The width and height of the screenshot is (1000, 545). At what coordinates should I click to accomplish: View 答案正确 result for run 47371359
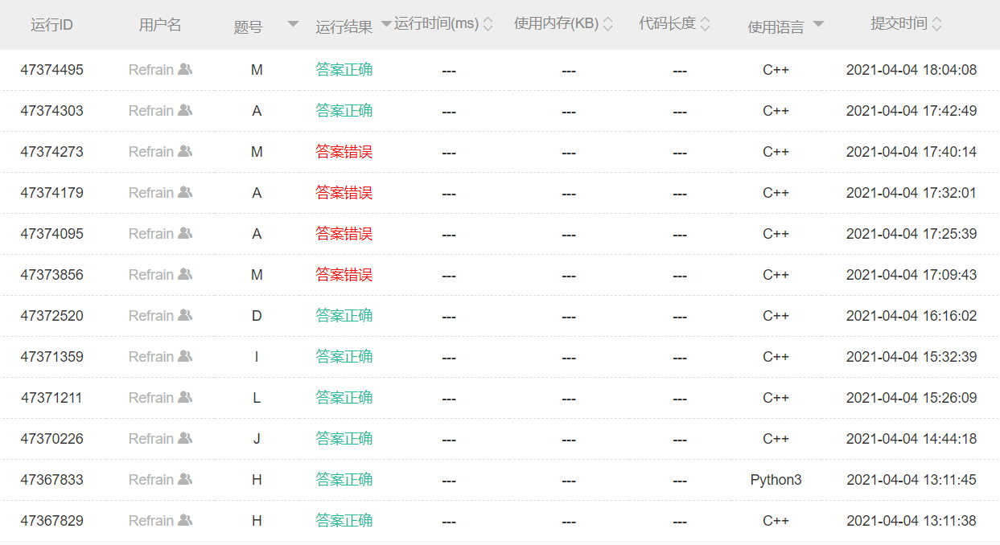pyautogui.click(x=344, y=357)
